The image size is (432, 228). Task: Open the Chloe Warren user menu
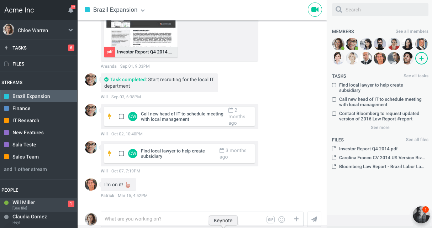pos(70,30)
